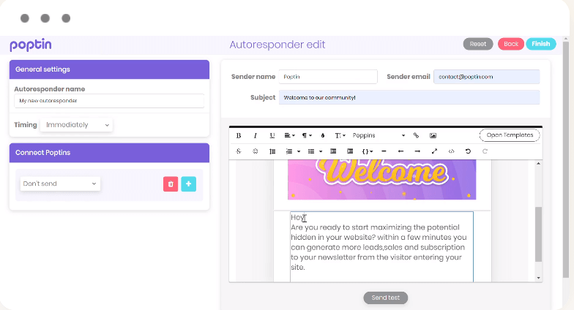The image size is (574, 310).
Task: Open the code view icon
Action: (x=451, y=151)
